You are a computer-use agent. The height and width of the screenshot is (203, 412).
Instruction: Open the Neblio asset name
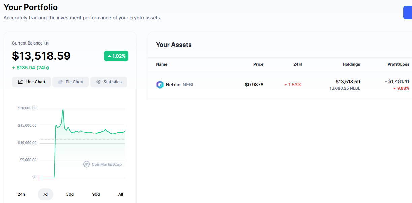(x=173, y=85)
